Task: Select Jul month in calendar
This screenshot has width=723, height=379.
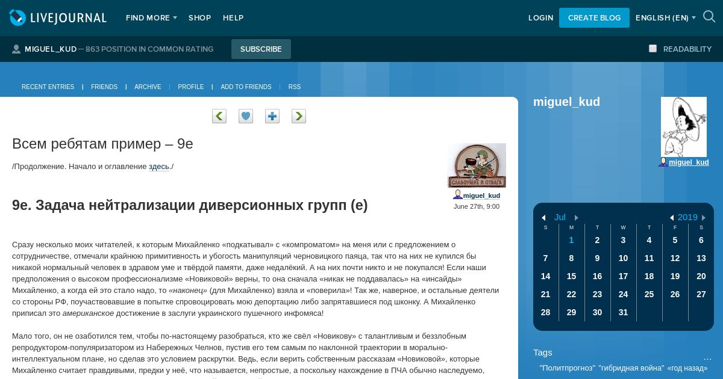Action: coord(560,217)
